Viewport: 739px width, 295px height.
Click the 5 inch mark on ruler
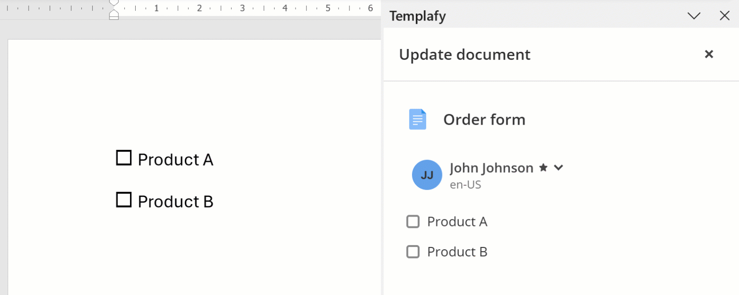click(328, 8)
